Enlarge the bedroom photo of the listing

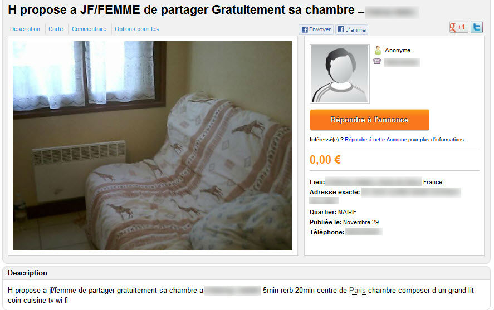point(152,146)
